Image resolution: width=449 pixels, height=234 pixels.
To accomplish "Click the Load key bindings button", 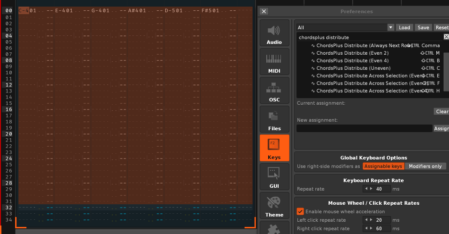I will coord(404,27).
